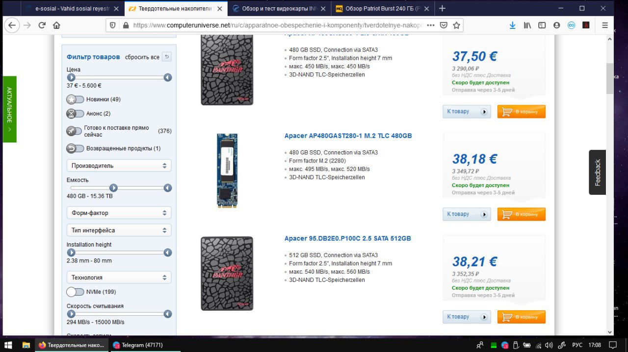Click the Apacer M.2 480GB product image
Viewport: 628px width, 352px height.
point(227,171)
